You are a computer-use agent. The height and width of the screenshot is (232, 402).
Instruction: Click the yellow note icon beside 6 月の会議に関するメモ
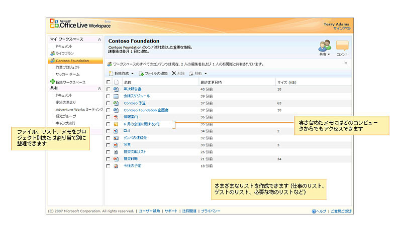pos(116,124)
